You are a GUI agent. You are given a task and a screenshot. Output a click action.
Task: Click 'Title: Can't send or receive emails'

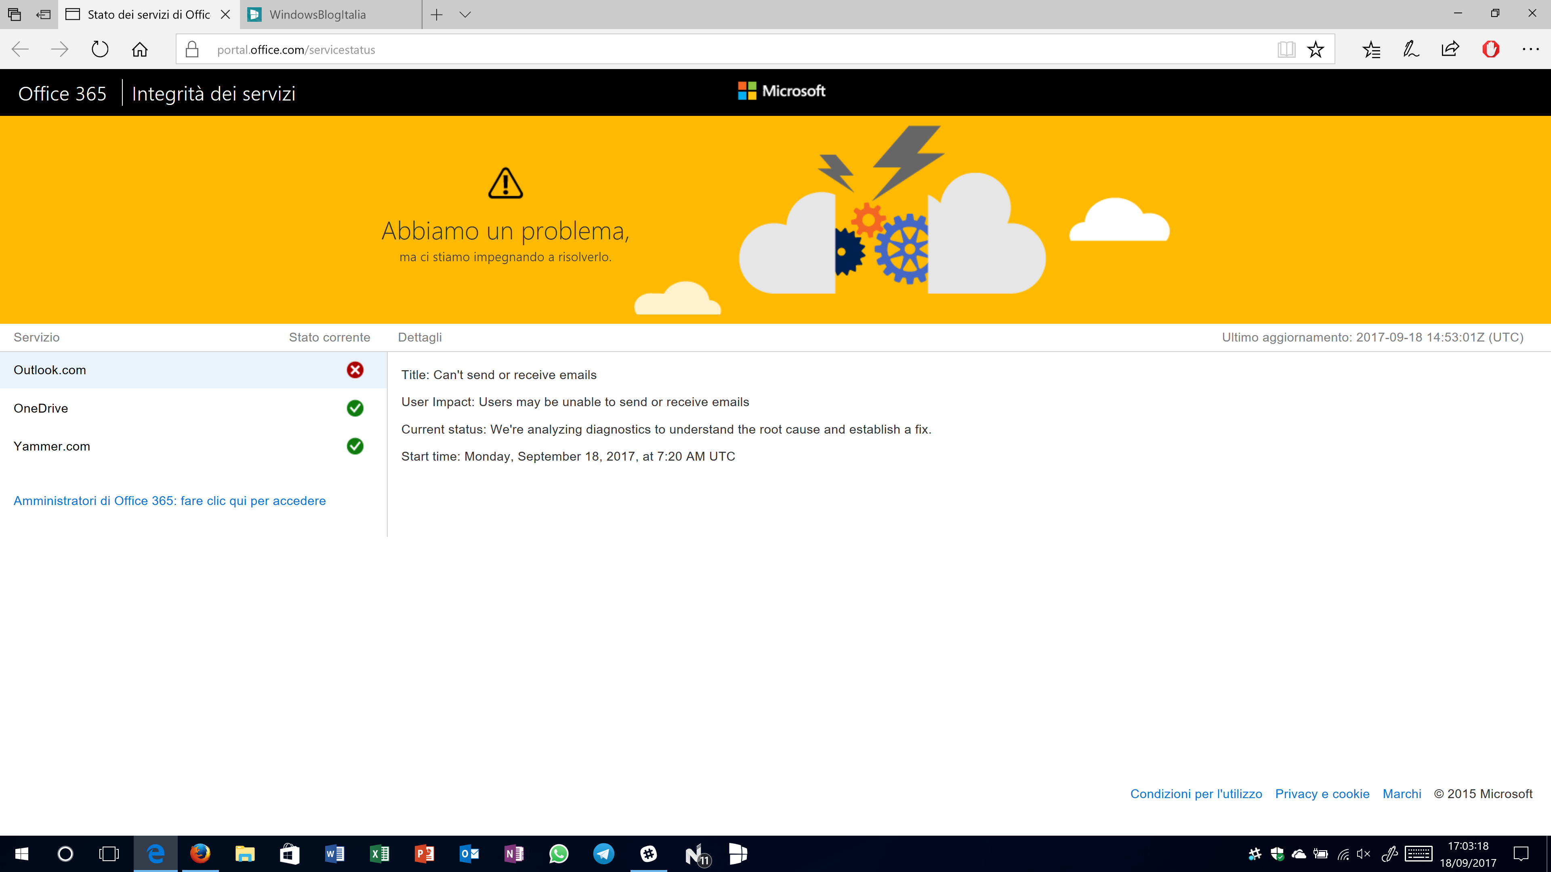[499, 375]
